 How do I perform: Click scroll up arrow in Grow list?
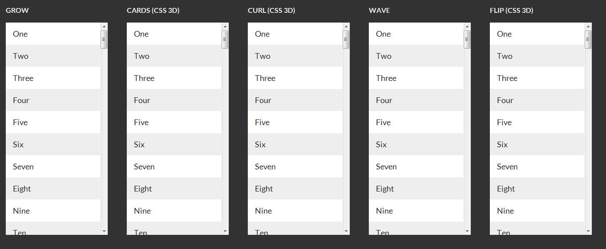pyautogui.click(x=104, y=26)
